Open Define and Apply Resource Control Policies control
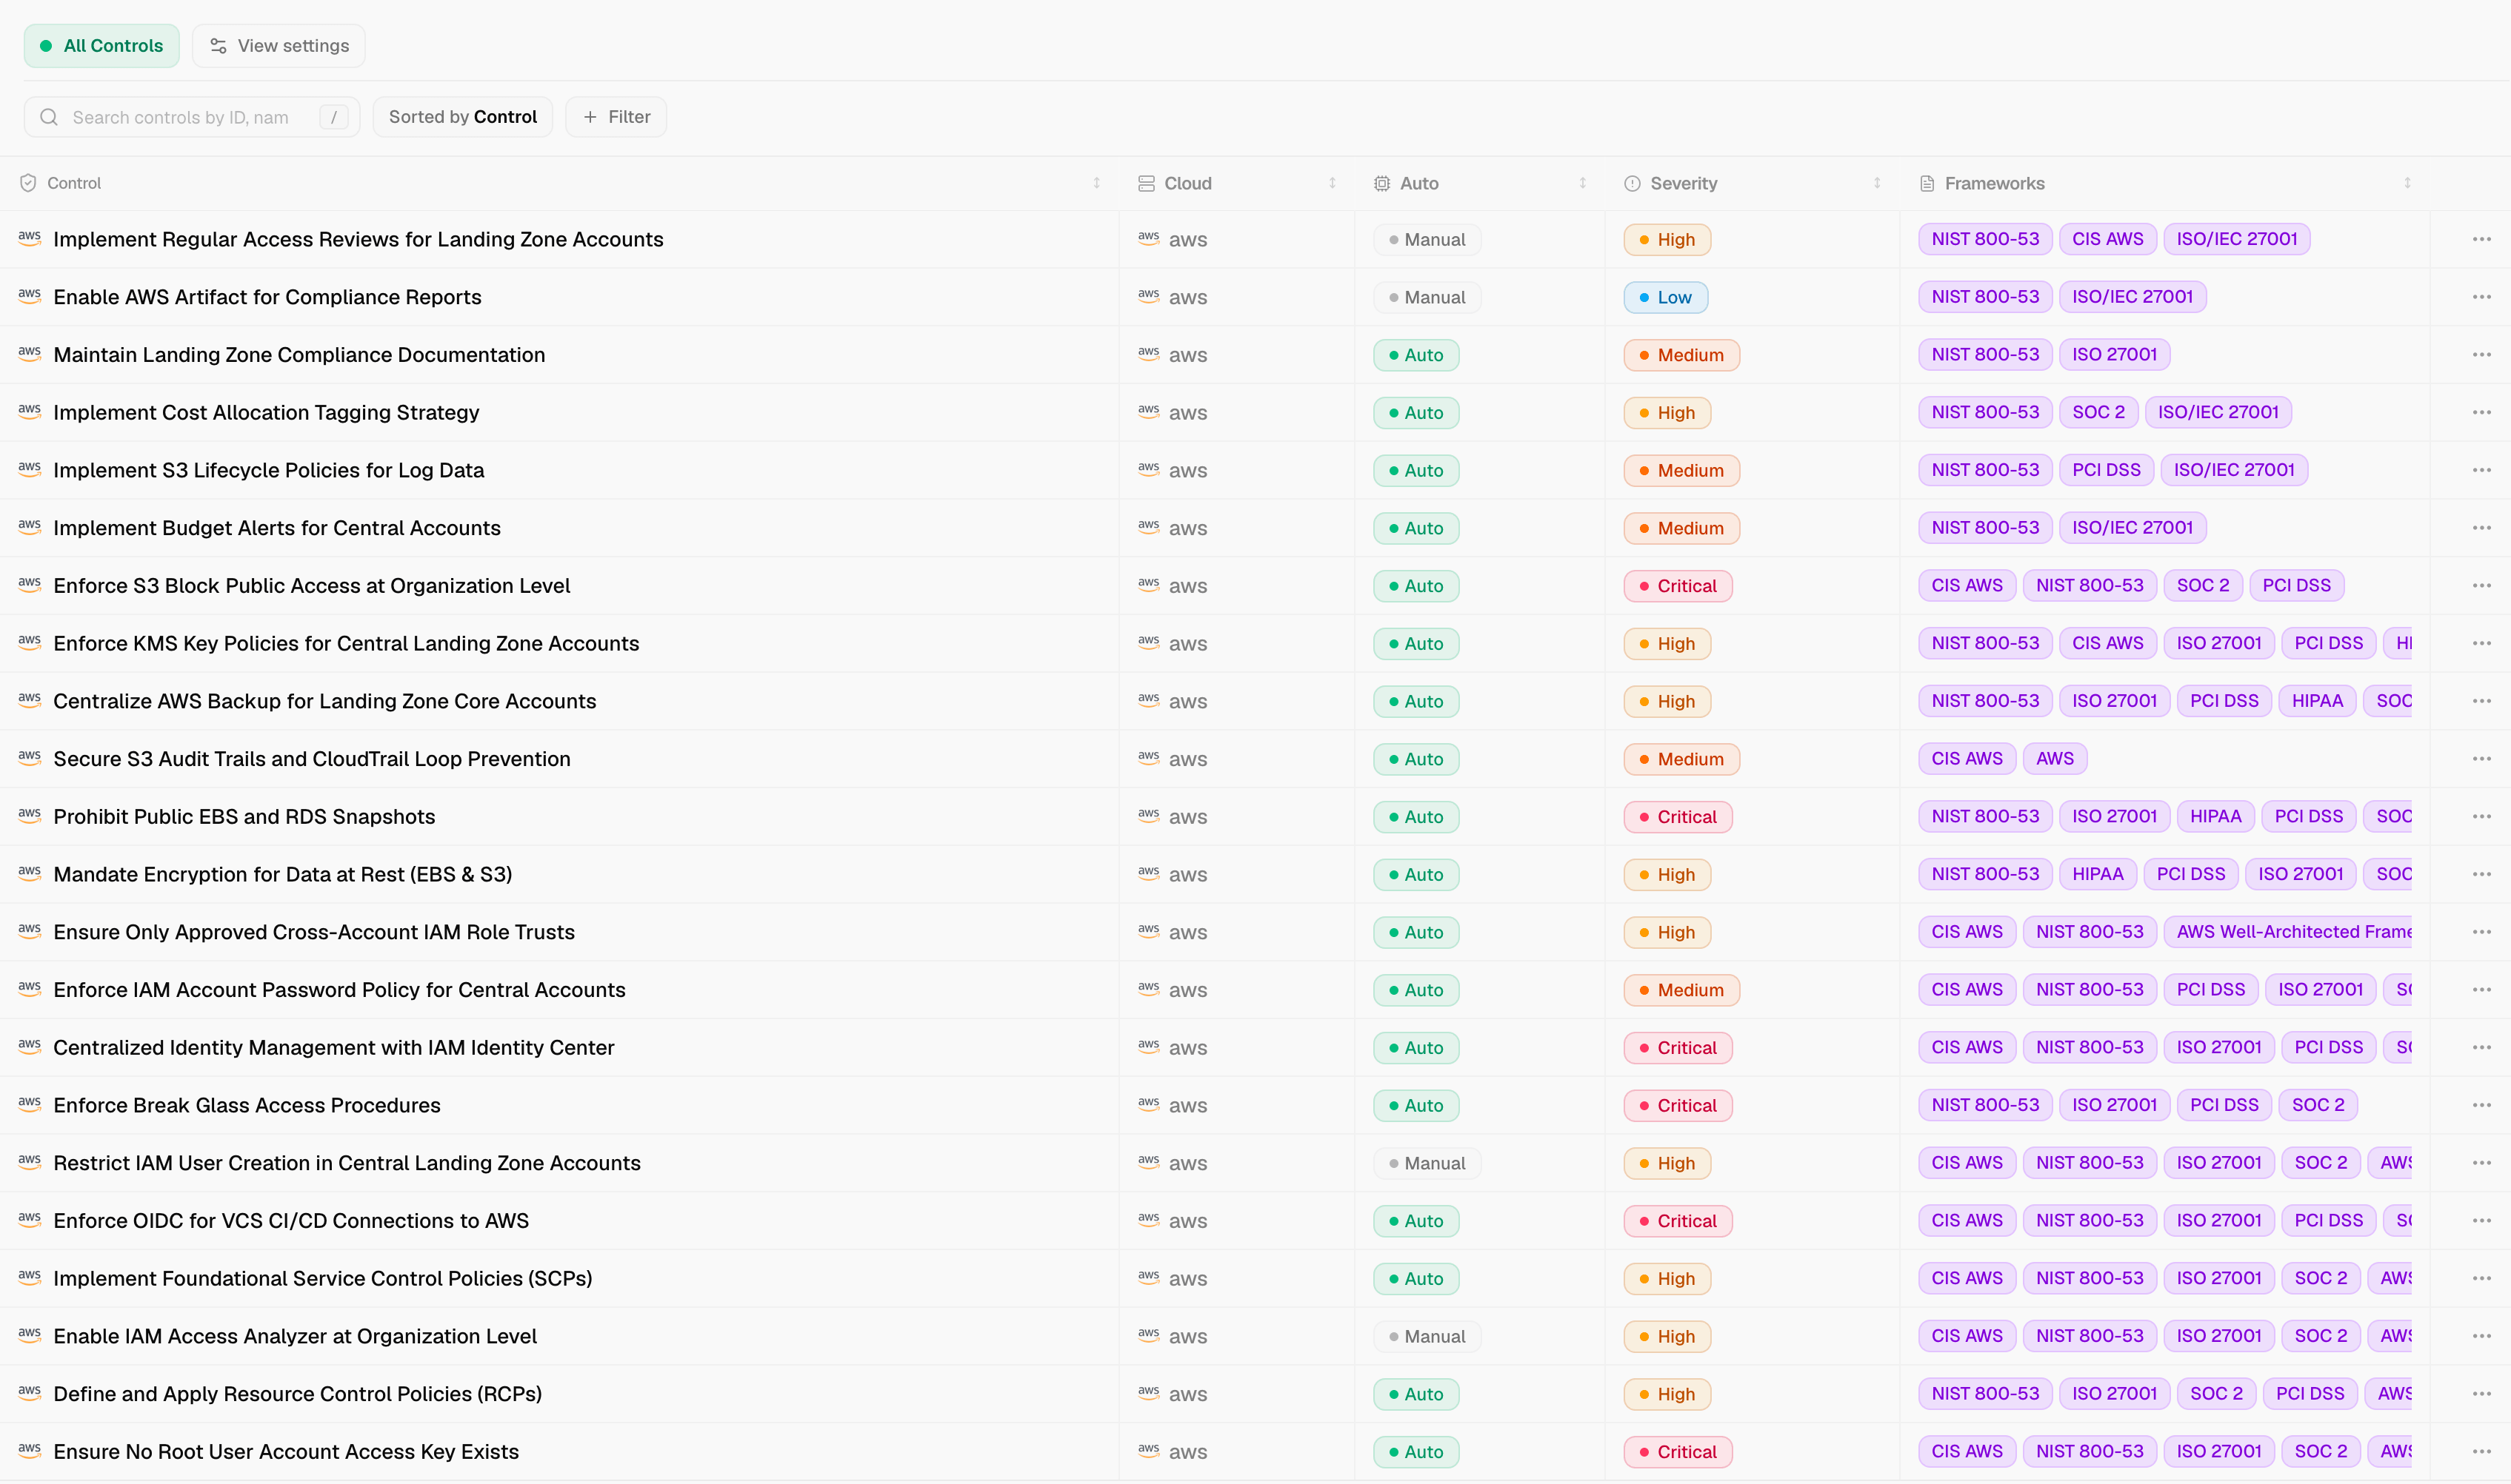The image size is (2511, 1484). [x=297, y=1394]
